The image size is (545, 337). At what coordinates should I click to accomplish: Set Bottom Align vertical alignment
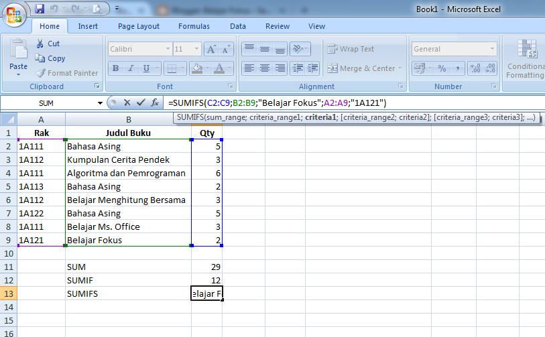click(280, 49)
